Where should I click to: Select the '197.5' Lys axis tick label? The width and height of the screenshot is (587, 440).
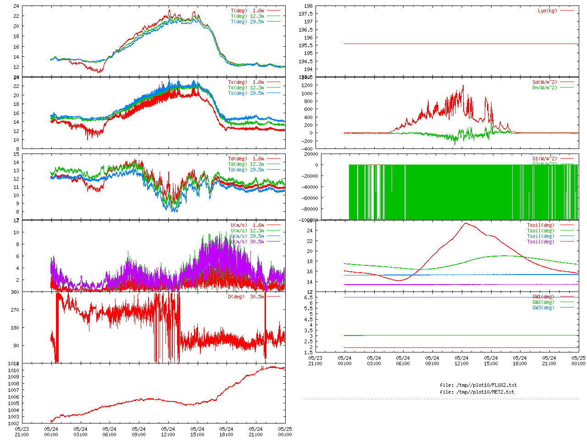tap(305, 14)
